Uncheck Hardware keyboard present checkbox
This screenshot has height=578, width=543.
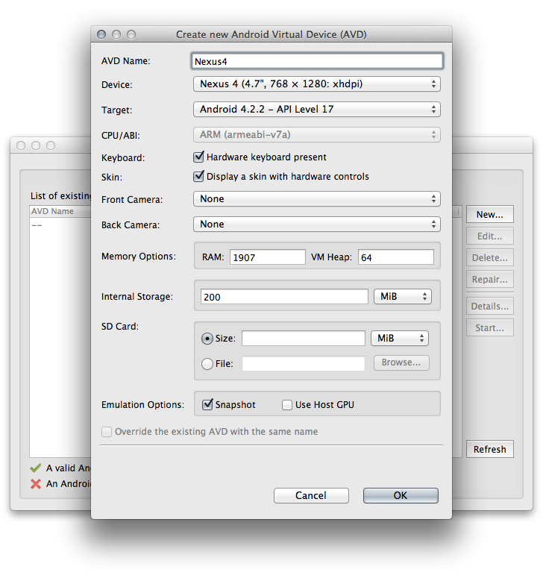point(198,157)
